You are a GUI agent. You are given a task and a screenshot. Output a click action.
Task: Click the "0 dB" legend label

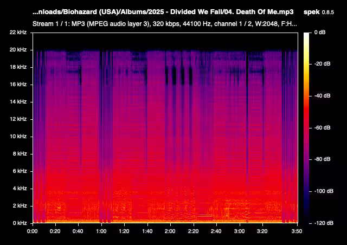(x=320, y=33)
